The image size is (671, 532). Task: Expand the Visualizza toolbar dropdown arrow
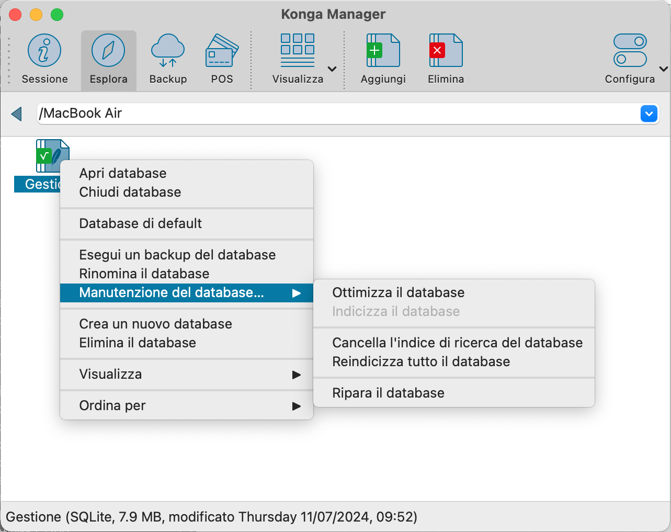tap(332, 69)
